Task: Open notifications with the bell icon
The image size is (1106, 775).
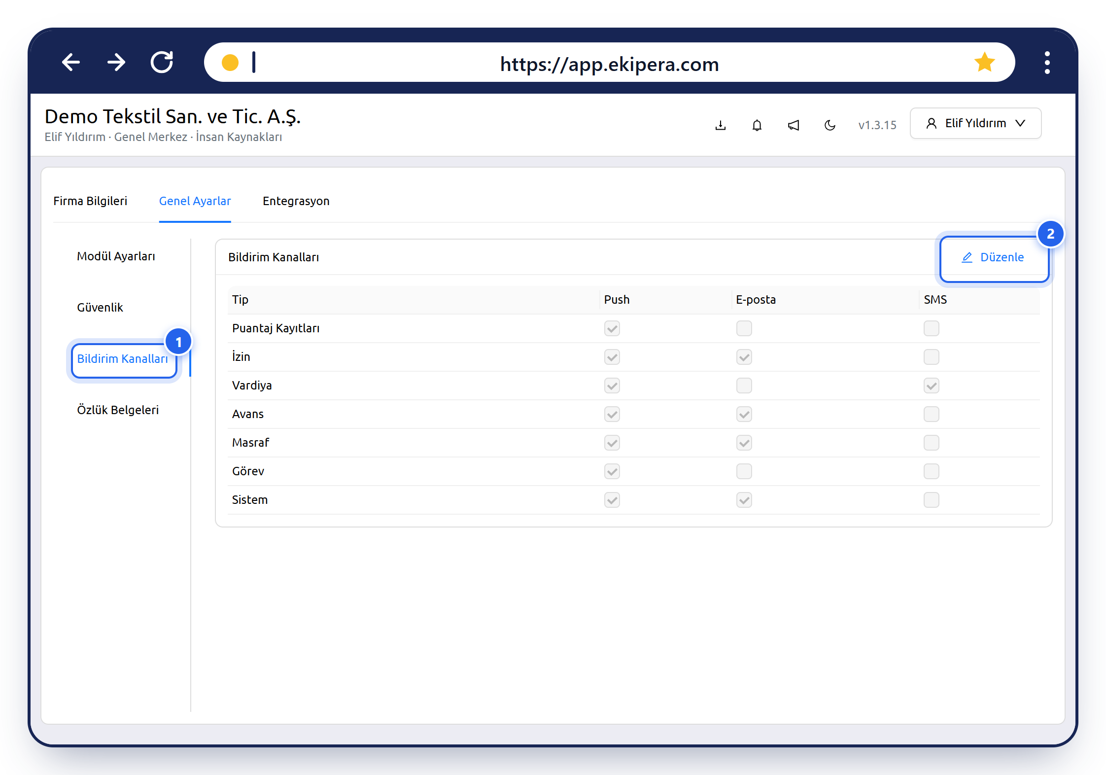Action: [757, 125]
